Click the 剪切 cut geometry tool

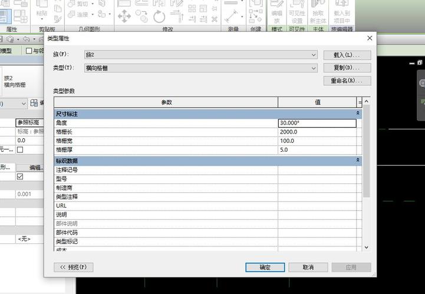[x=78, y=4]
